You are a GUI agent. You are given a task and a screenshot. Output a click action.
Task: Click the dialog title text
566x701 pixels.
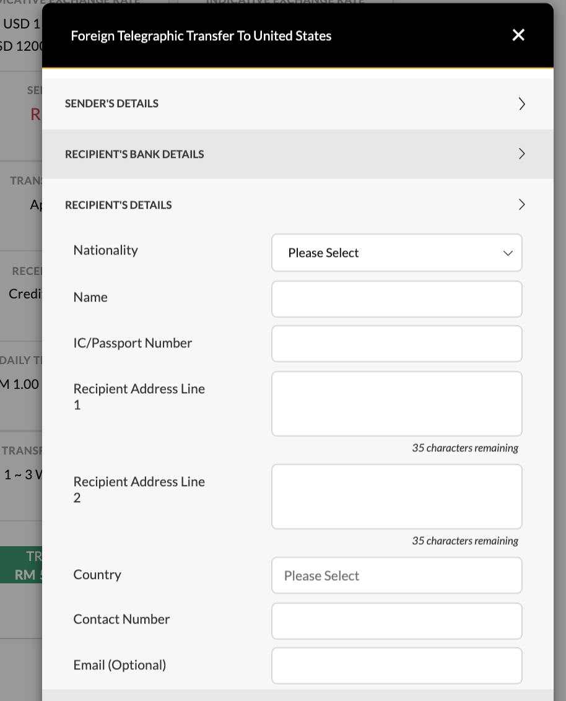[201, 36]
